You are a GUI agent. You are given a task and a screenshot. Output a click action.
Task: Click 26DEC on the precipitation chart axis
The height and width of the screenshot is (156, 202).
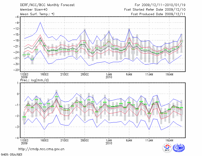coord(85,140)
